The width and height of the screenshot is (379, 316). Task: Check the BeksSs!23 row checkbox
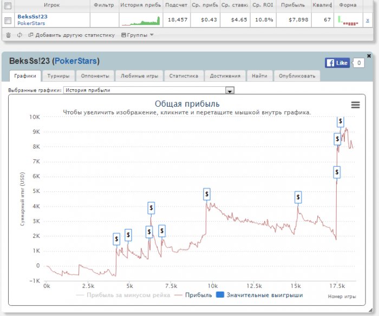pos(8,20)
